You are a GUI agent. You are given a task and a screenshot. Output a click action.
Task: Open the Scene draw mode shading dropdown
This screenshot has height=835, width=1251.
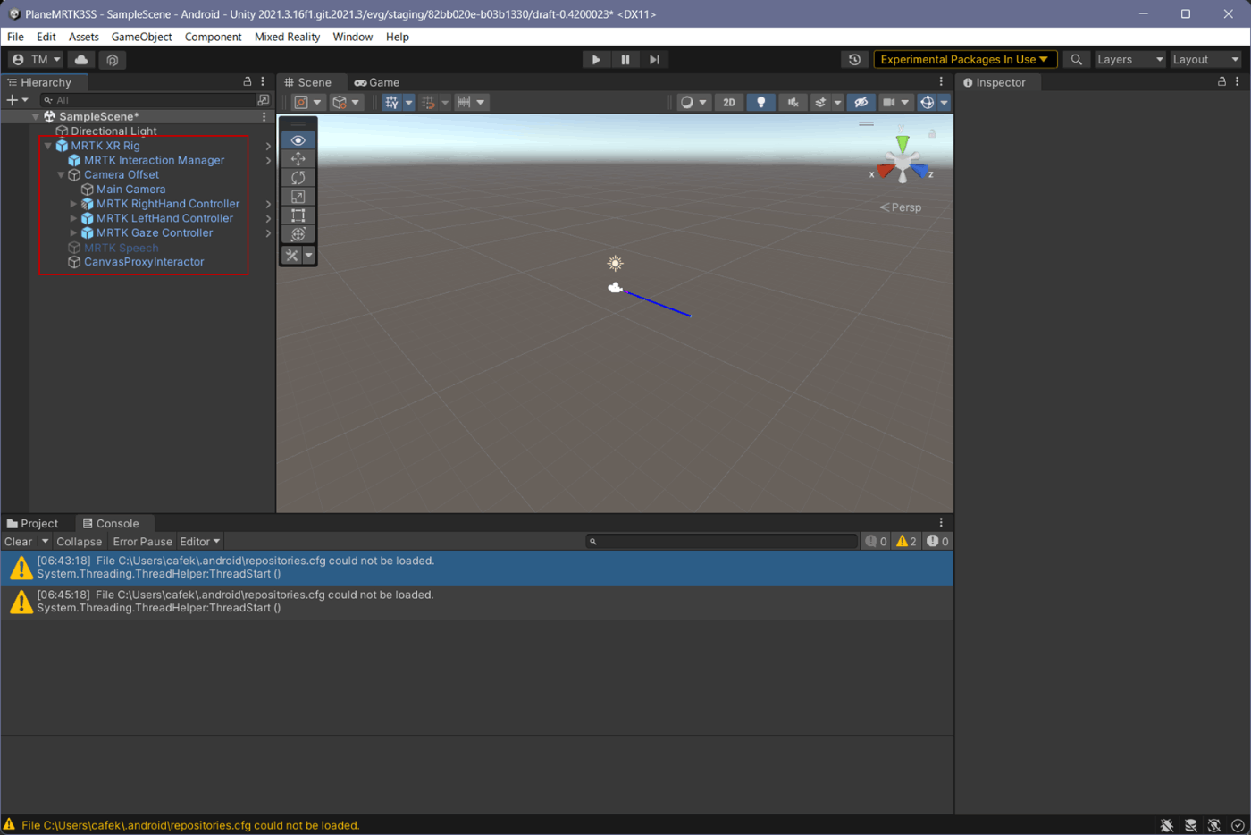[x=693, y=103]
